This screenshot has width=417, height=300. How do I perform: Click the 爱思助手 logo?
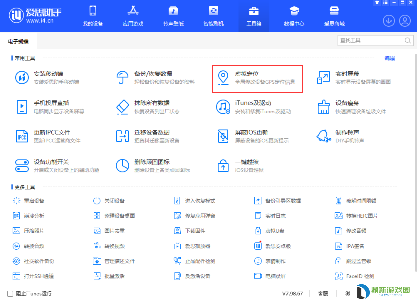[35, 16]
